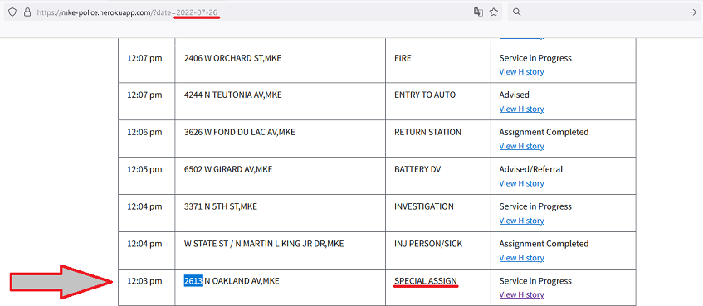Click the padlock site security icon
The height and width of the screenshot is (306, 703).
27,12
